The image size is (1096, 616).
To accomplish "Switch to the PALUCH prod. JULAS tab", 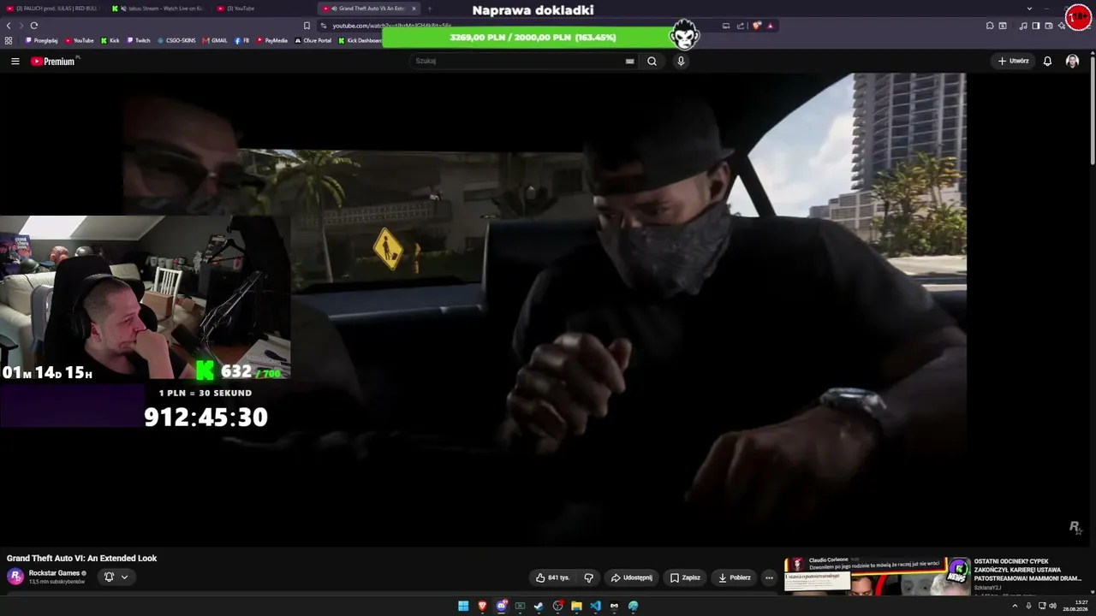I will pos(53,9).
